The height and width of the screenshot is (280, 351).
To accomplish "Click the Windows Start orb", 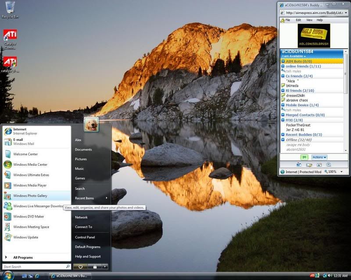I will (7, 275).
